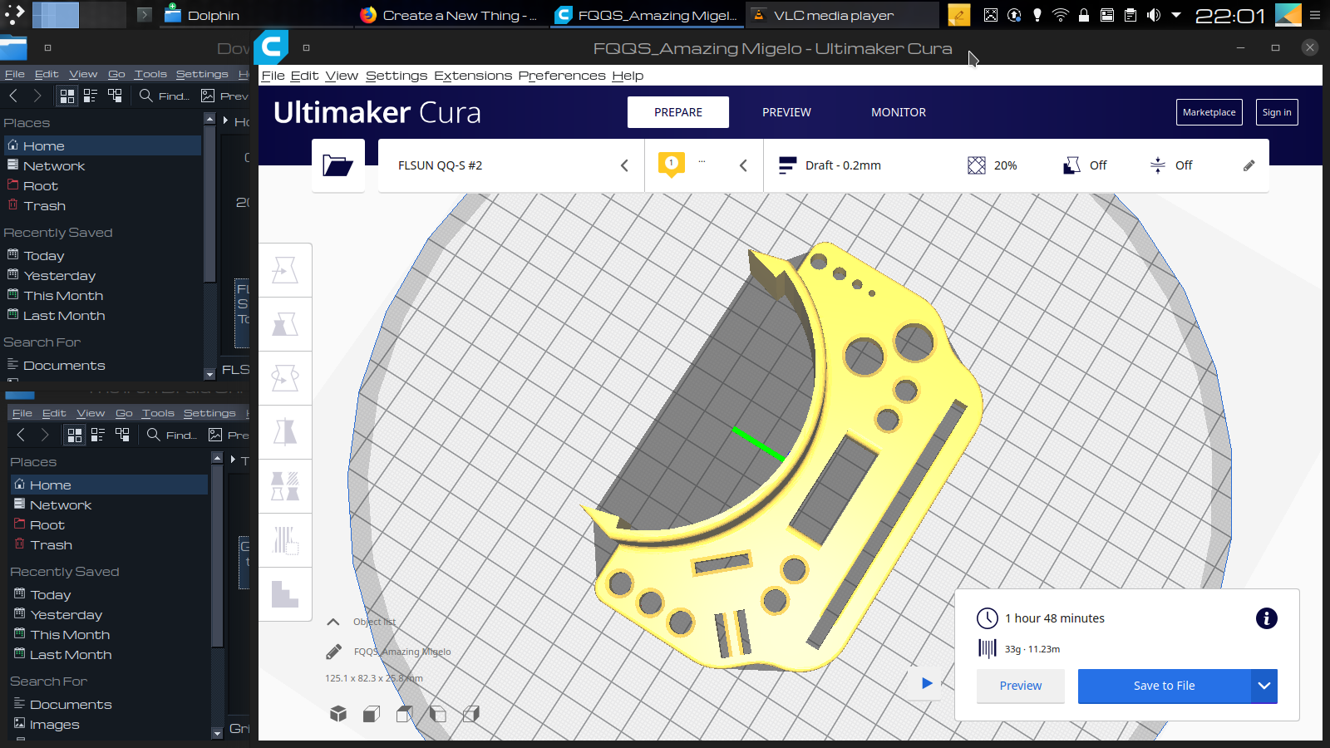Open the Per Model Settings tool
Image resolution: width=1330 pixels, height=748 pixels.
(285, 486)
